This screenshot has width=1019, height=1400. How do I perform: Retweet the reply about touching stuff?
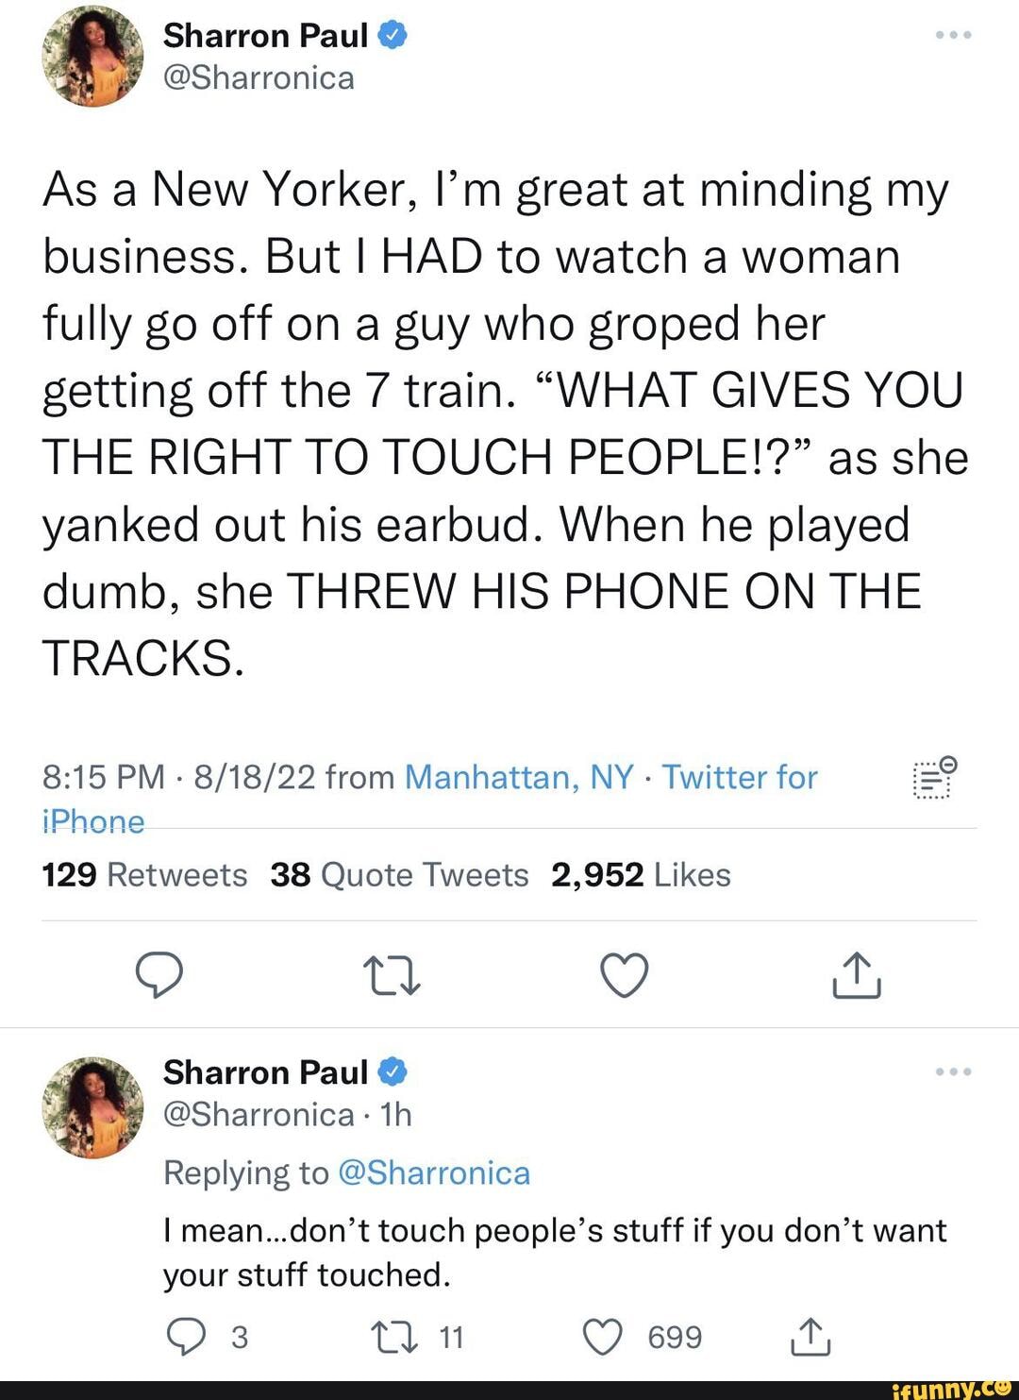[395, 1335]
